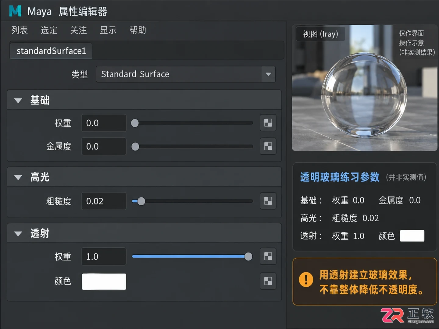The width and height of the screenshot is (439, 329).
Task: Open the 选定 menu
Action: click(x=49, y=30)
